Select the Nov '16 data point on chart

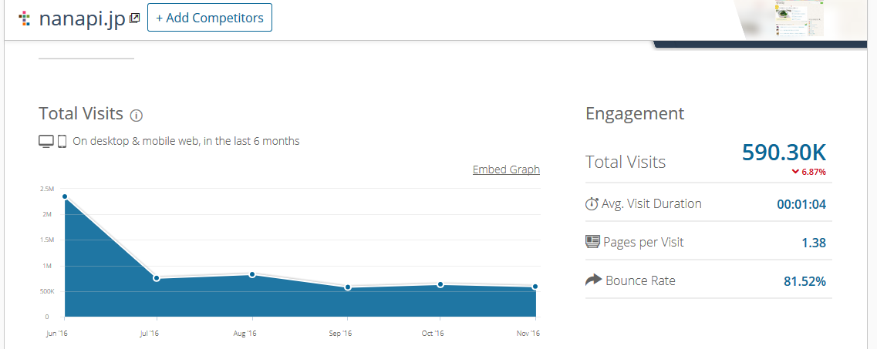tap(535, 287)
